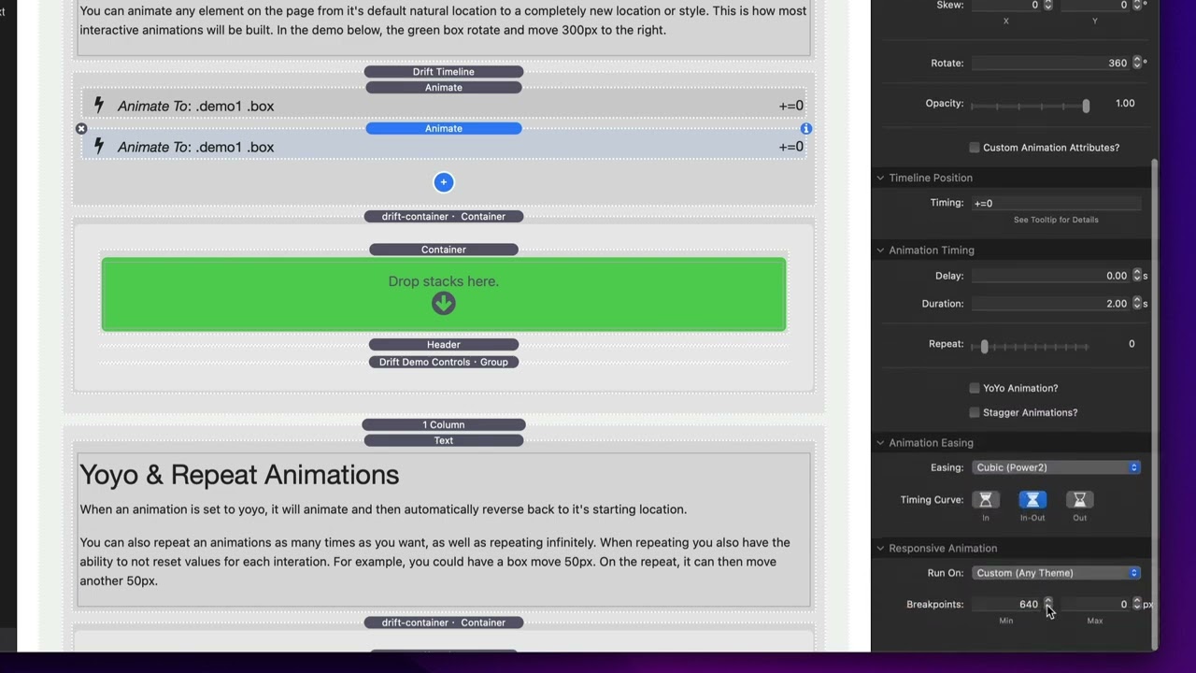Select the 1 Column stack label
The image size is (1196, 673).
444,424
